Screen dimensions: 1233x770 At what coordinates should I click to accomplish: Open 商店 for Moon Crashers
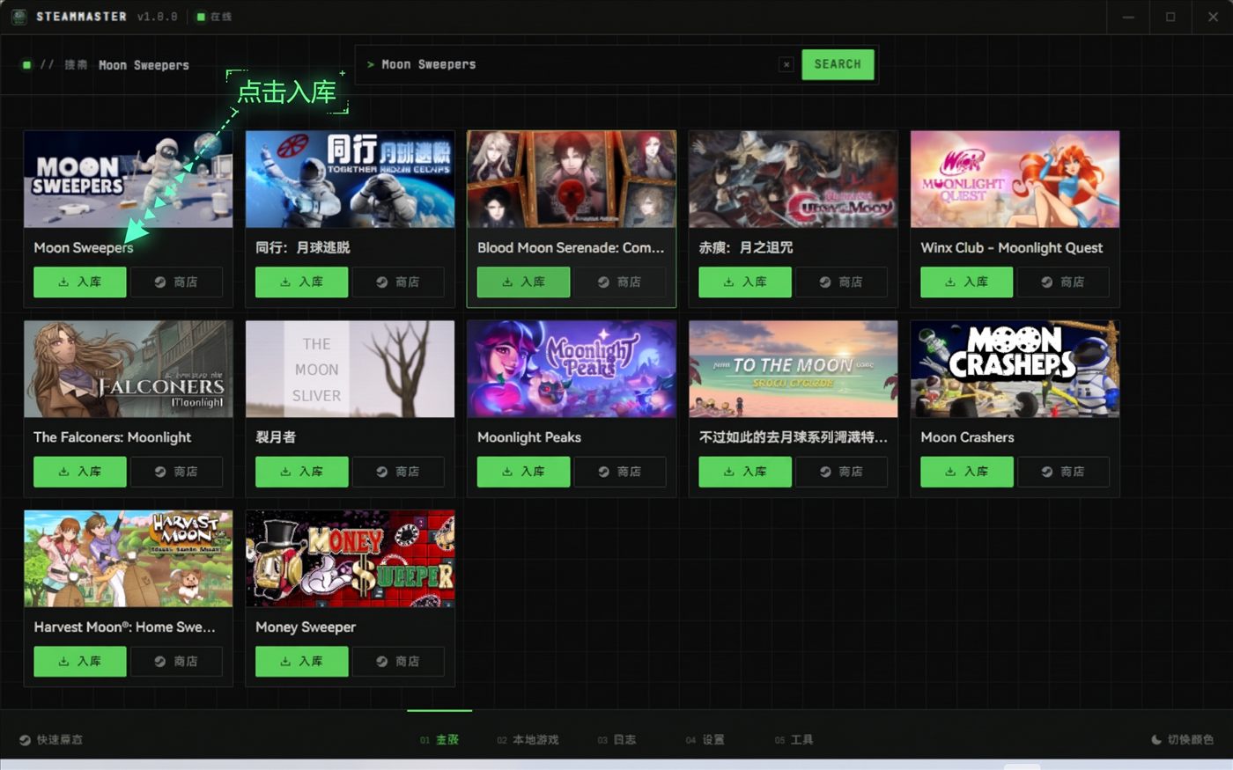pos(1063,472)
